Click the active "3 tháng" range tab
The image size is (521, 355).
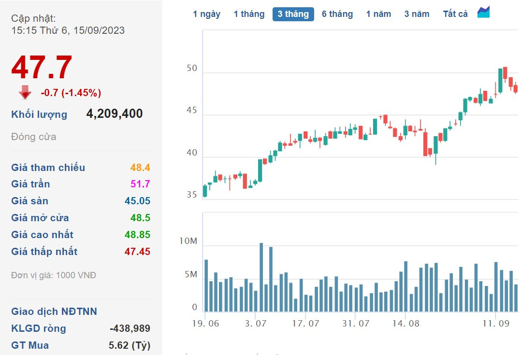293,14
